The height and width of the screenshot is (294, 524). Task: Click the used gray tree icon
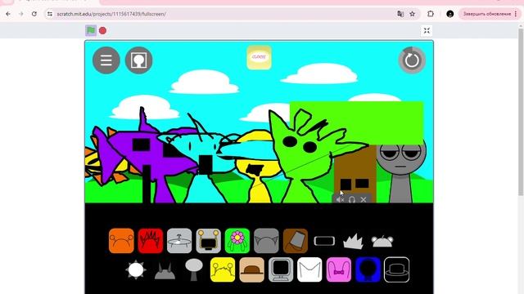(x=194, y=269)
